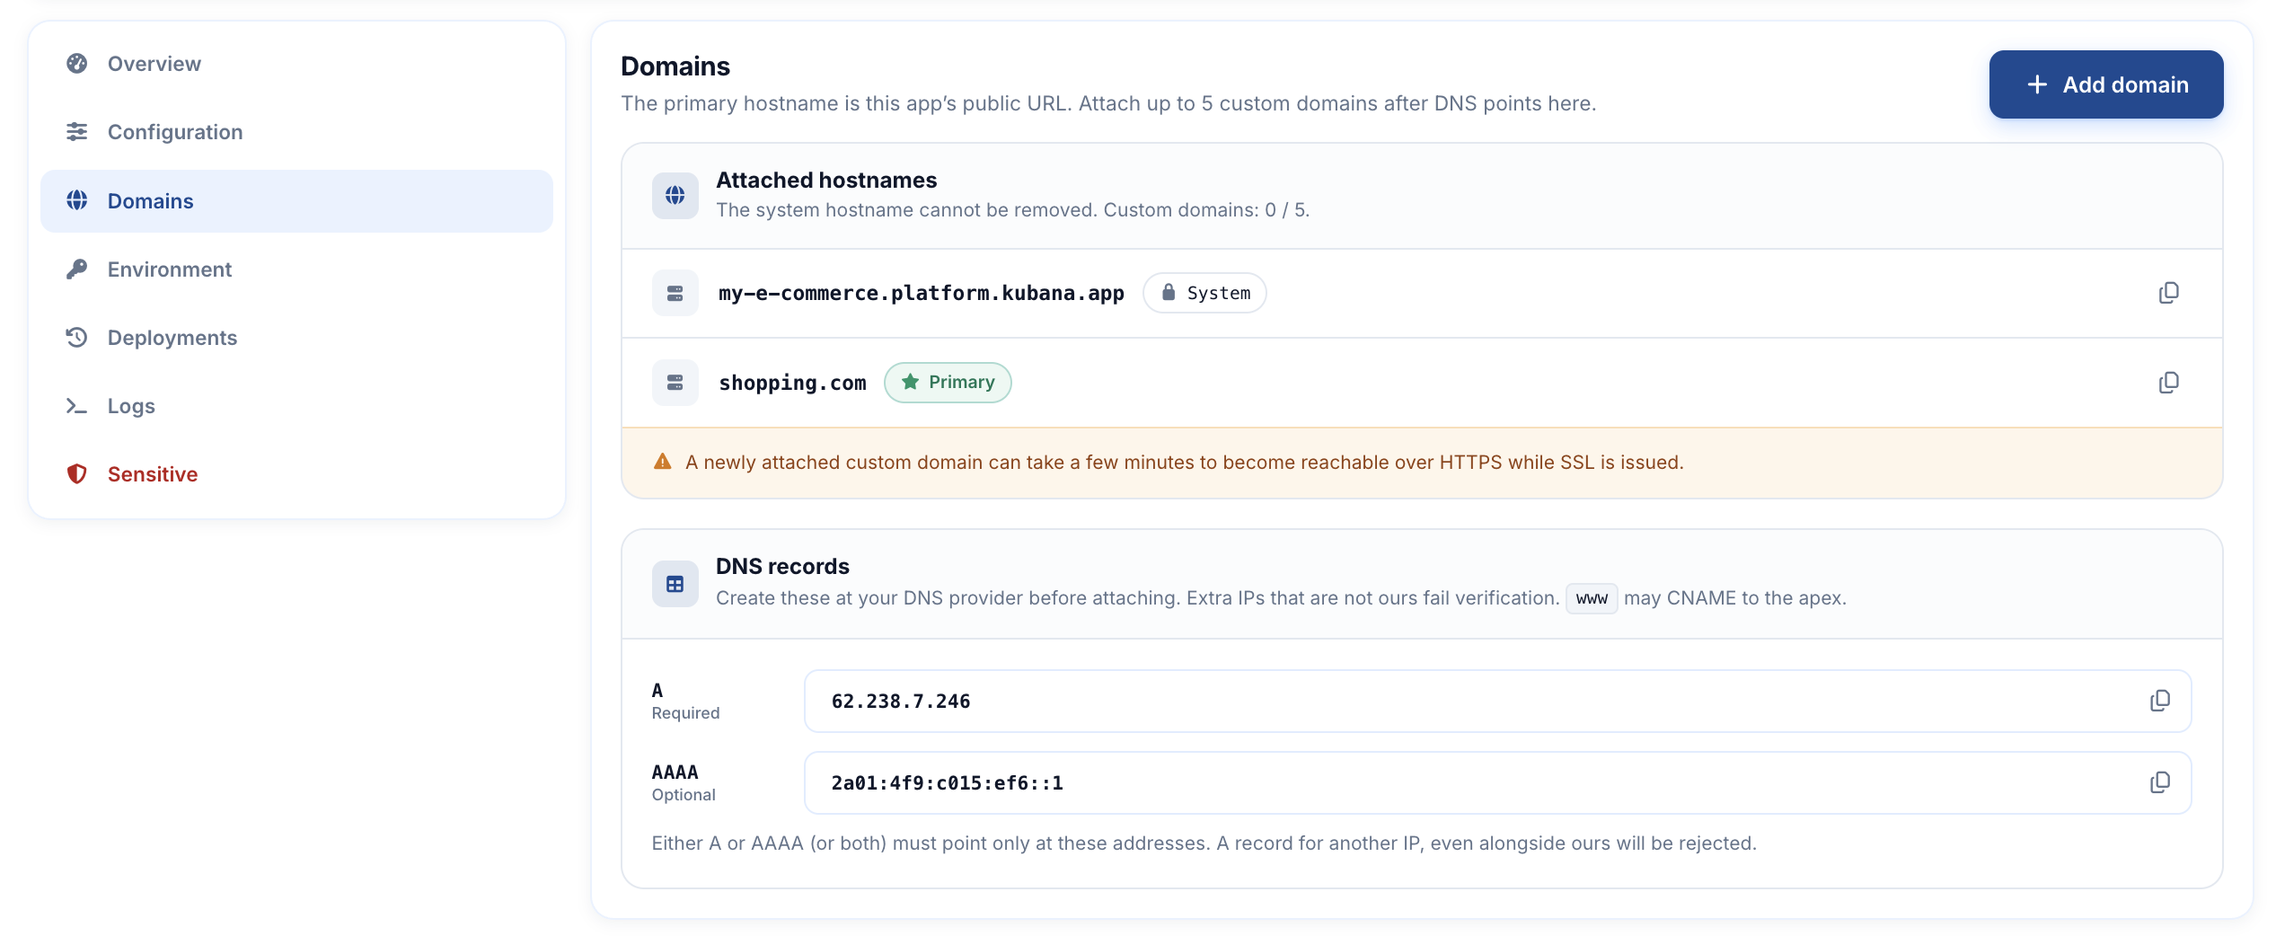Copy the shopping.com hostname
The height and width of the screenshot is (936, 2276).
pos(2168,383)
